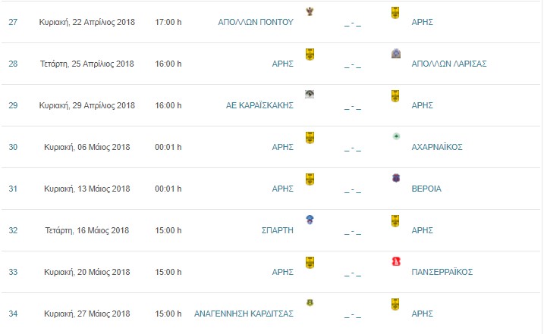Open the ΑΠΟΛΛΩΝ ΠΟΝΤΟΥ team link
The image size is (544, 334).
point(256,22)
